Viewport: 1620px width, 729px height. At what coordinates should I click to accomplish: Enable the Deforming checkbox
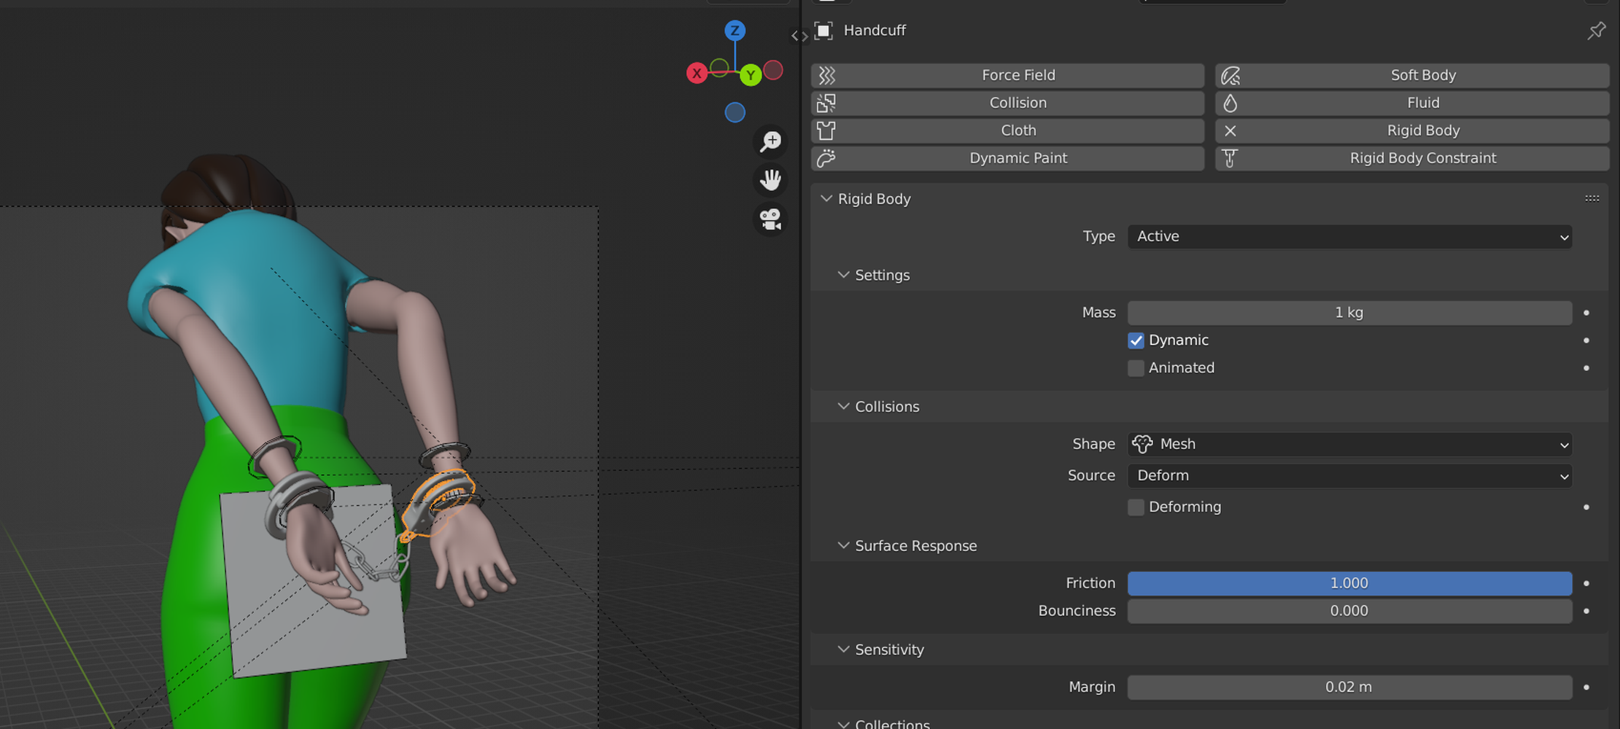[1136, 507]
